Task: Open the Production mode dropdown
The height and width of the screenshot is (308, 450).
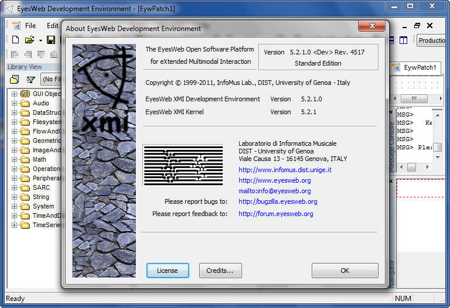Action: [431, 40]
